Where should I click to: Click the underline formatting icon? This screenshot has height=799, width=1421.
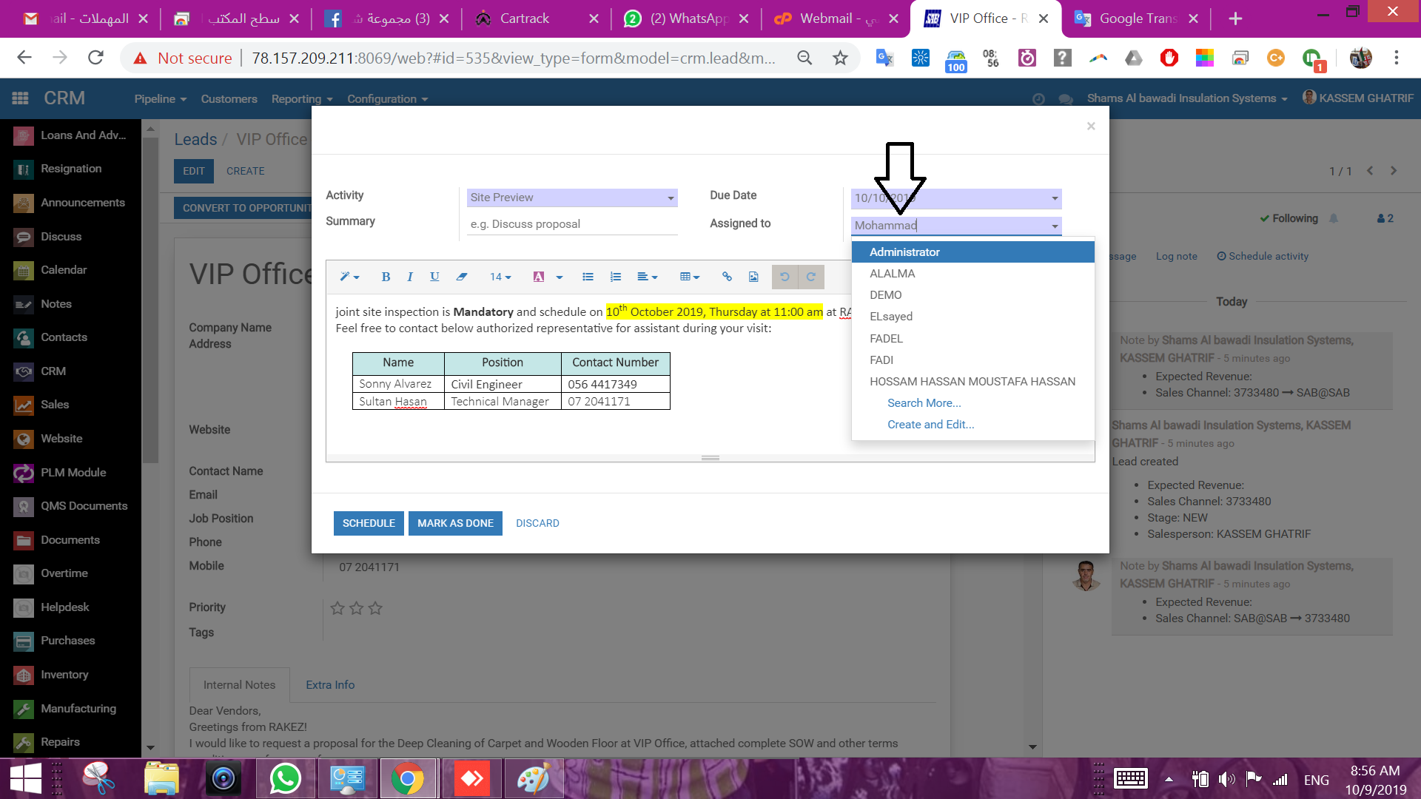[434, 277]
